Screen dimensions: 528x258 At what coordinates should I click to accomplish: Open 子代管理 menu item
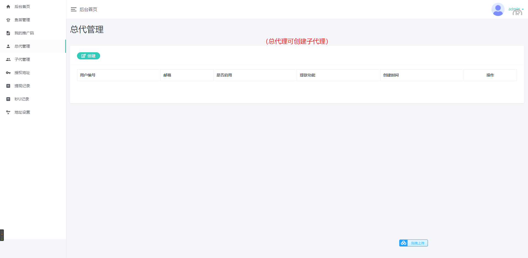22,59
